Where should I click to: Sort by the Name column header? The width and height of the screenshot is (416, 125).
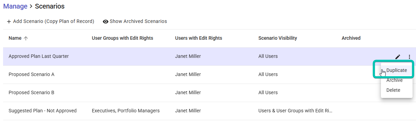[15, 38]
